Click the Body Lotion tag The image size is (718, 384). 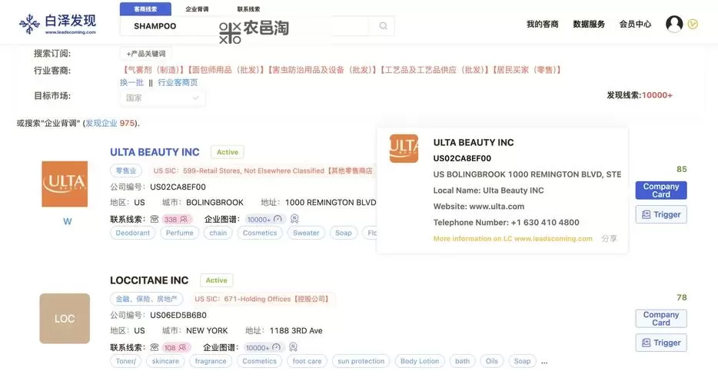point(420,361)
